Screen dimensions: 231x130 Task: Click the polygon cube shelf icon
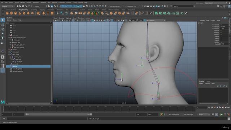click(11, 13)
